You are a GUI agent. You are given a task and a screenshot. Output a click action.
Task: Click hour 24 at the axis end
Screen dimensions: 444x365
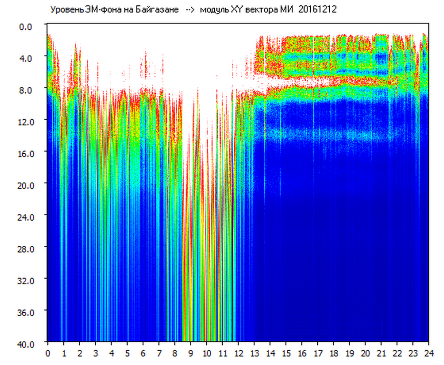pos(429,353)
